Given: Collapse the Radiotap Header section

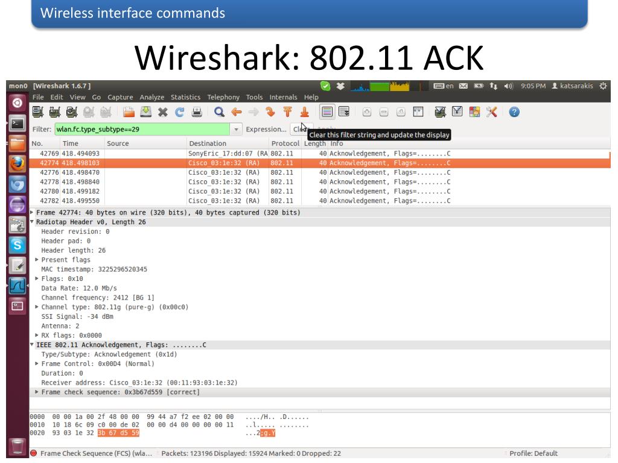Looking at the screenshot, I should [33, 222].
